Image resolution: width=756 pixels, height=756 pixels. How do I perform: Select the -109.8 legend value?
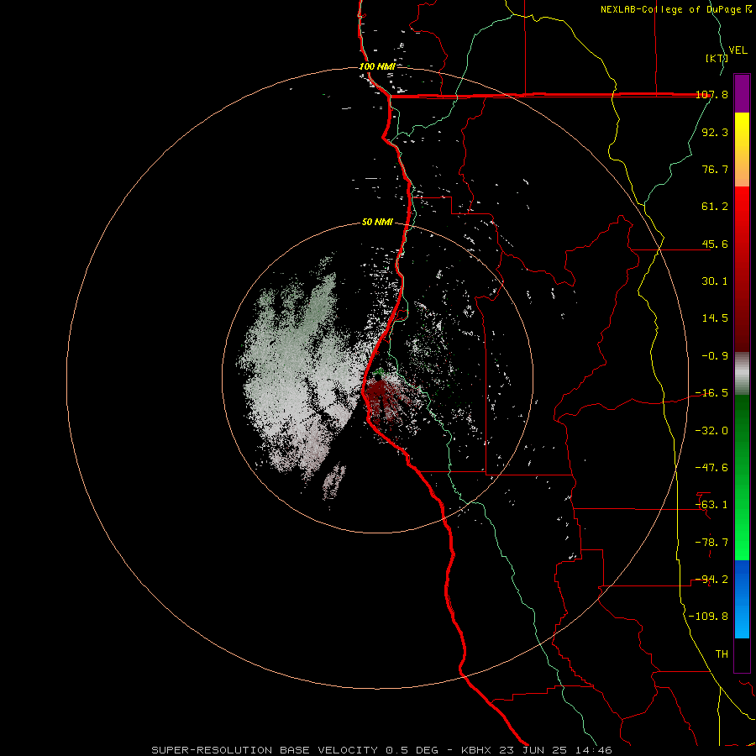(x=709, y=617)
